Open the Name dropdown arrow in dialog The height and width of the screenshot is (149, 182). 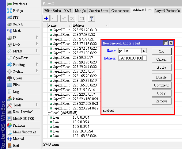144,51
